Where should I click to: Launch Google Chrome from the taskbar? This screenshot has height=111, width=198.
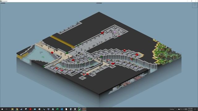17,109
